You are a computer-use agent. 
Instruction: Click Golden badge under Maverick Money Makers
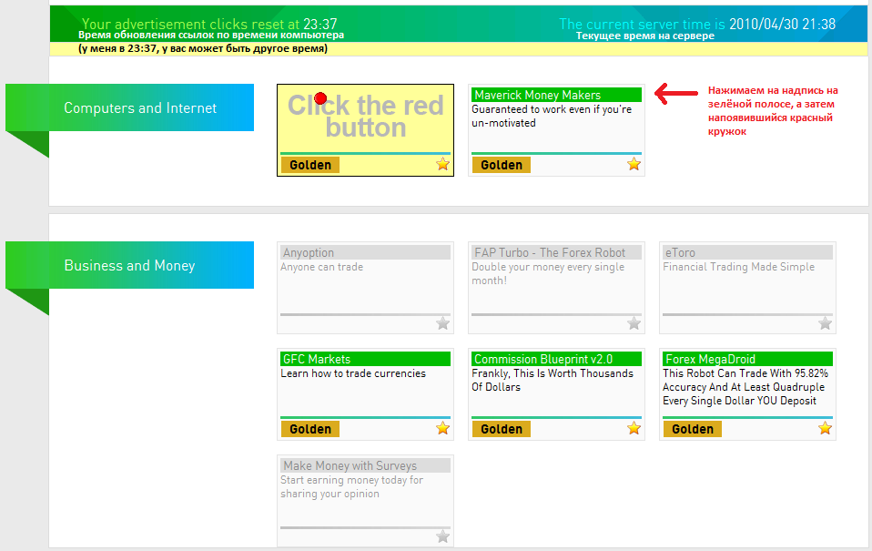502,165
